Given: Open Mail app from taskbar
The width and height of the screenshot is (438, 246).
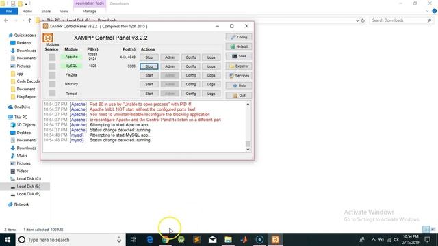Looking at the screenshot, I should [x=213, y=240].
